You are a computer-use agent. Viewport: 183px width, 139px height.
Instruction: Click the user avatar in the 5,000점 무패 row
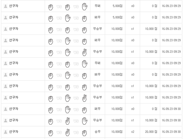tap(6, 6)
